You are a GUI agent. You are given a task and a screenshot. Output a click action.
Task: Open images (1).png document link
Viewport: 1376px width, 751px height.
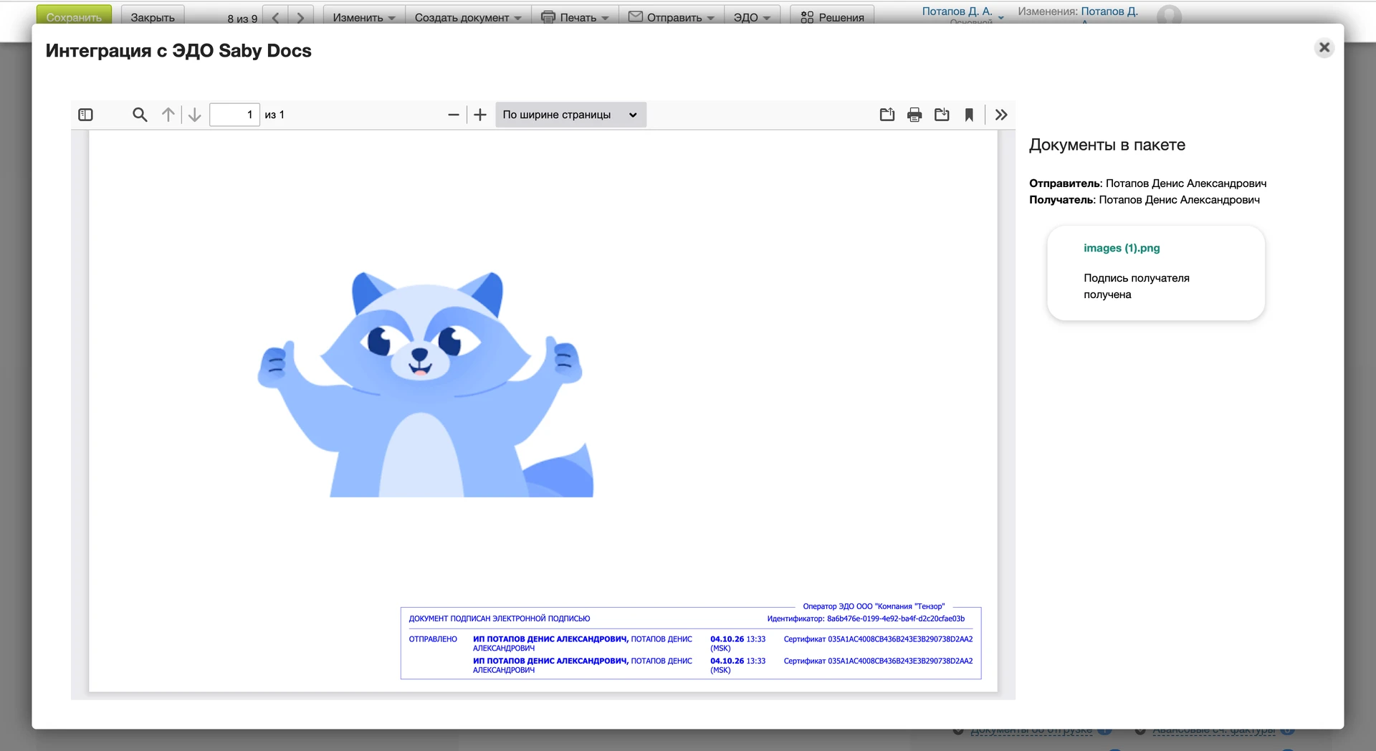[x=1122, y=248]
